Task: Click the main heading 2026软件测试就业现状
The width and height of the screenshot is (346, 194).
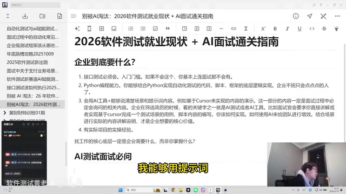Action: point(177,41)
